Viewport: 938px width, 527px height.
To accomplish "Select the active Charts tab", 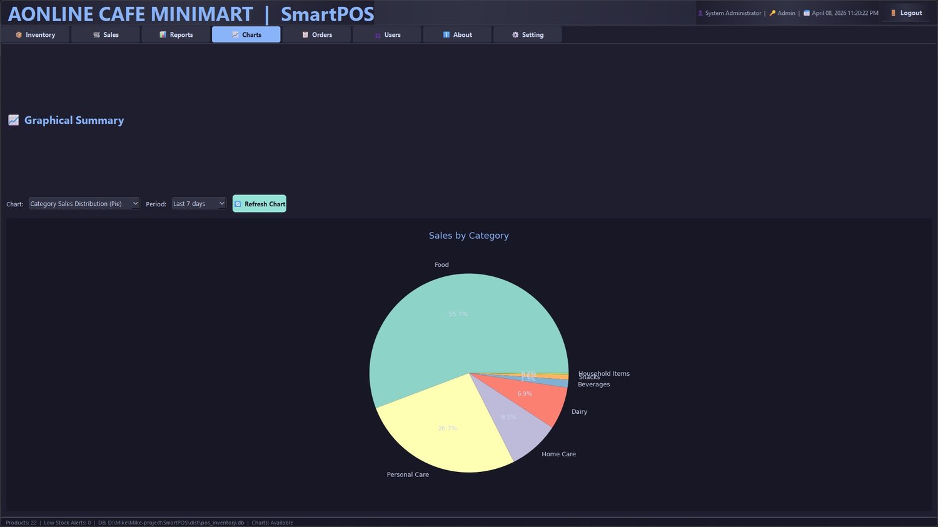I will click(x=246, y=35).
